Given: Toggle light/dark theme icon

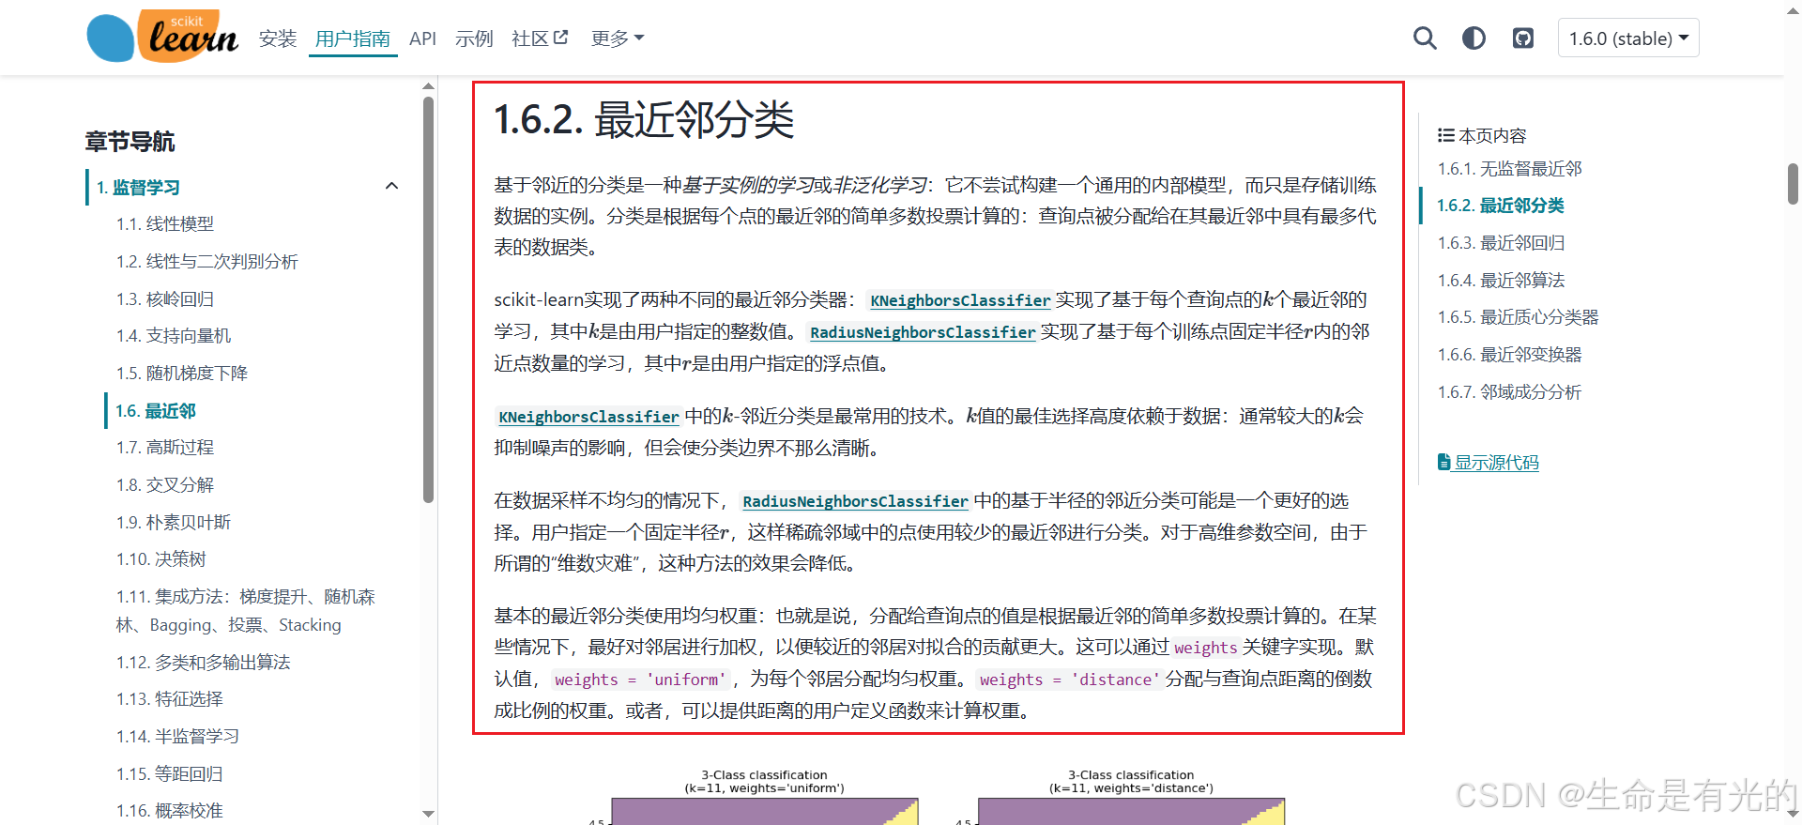Looking at the screenshot, I should [1474, 38].
